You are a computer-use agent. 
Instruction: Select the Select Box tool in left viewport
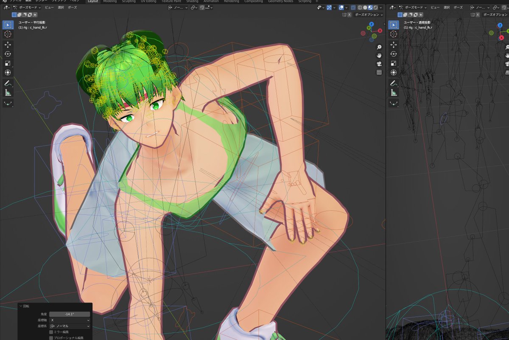[8, 25]
